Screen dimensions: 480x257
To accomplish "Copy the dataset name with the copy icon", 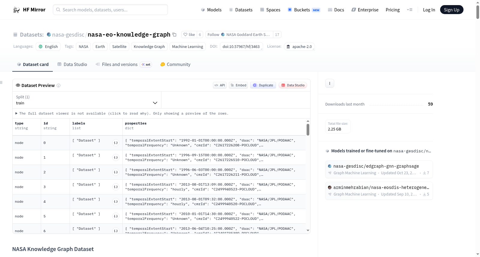I will (x=174, y=34).
